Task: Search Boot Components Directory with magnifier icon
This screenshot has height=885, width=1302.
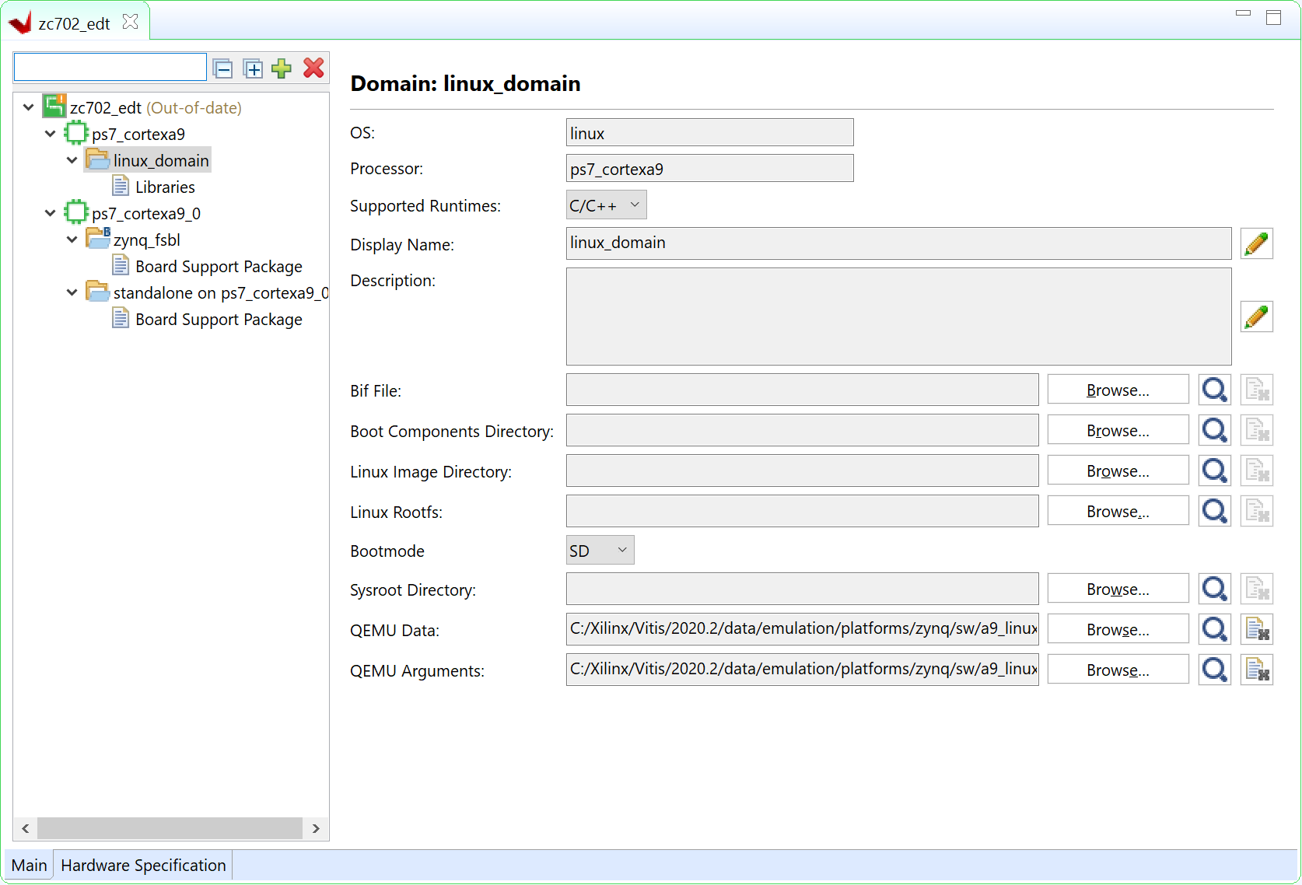Action: click(1214, 430)
